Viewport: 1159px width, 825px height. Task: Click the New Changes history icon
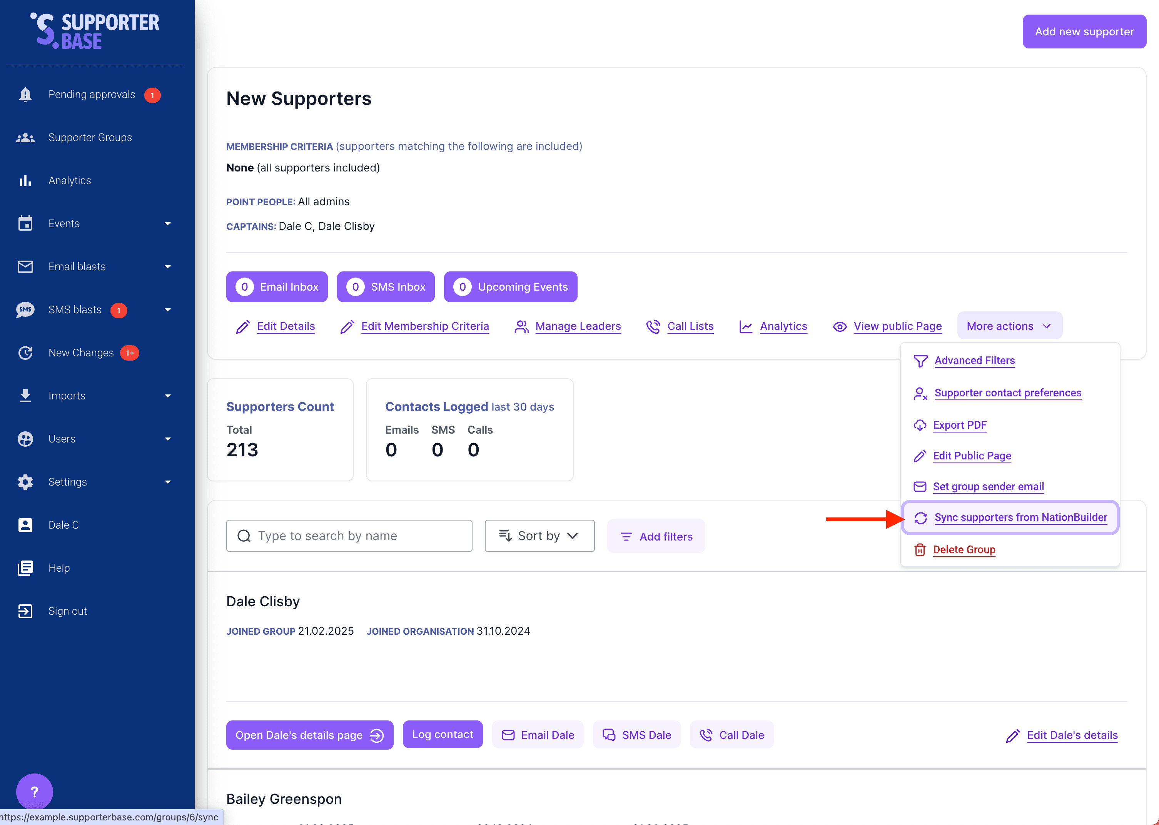[25, 353]
